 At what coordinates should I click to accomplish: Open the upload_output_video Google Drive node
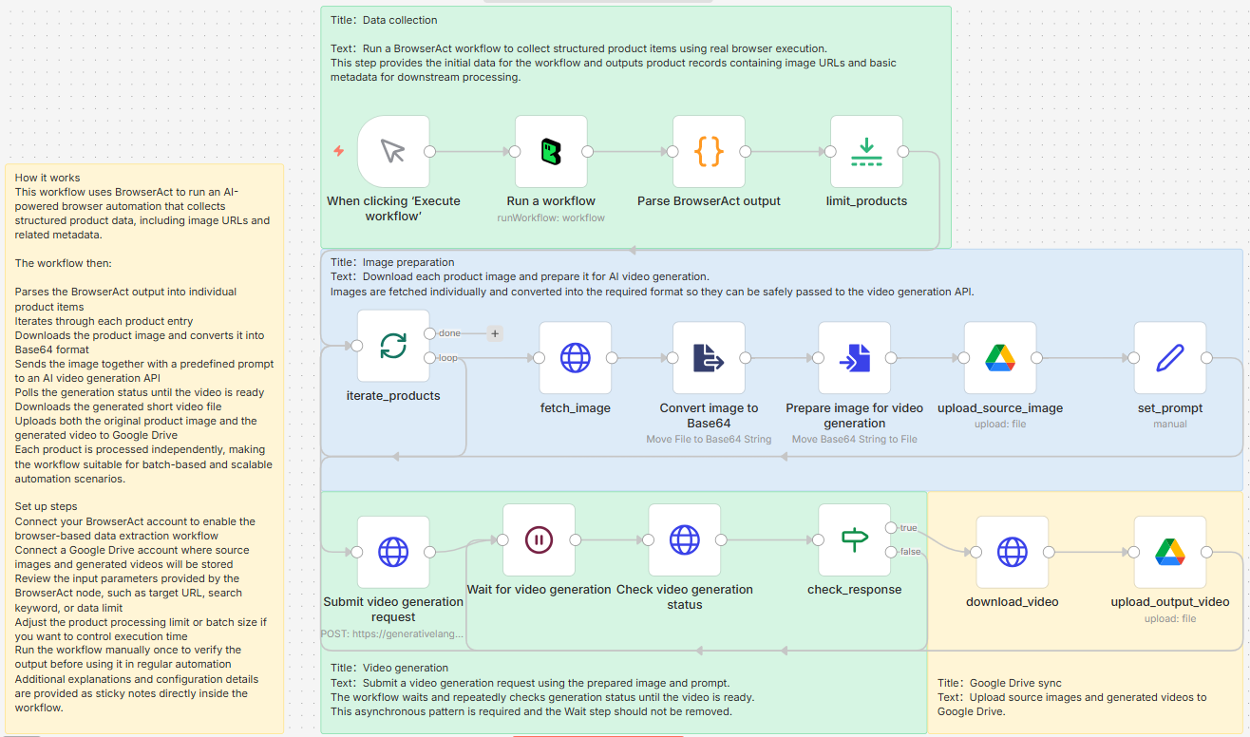coord(1169,552)
